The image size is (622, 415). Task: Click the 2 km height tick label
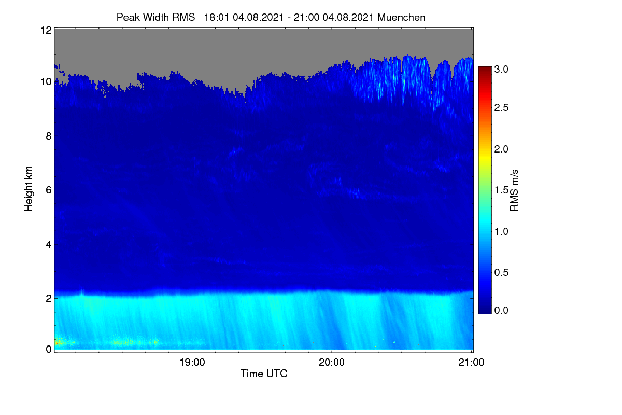pos(49,298)
